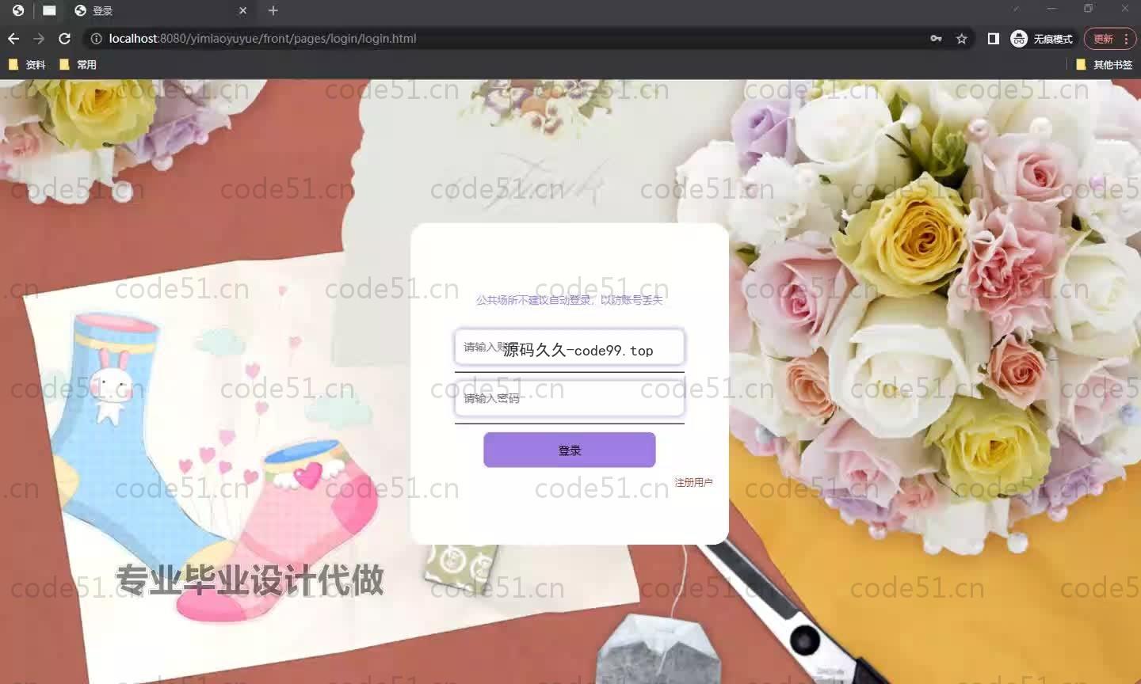Open the 常用 bookmark folder
Screen dimensions: 1141x684
[x=78, y=65]
